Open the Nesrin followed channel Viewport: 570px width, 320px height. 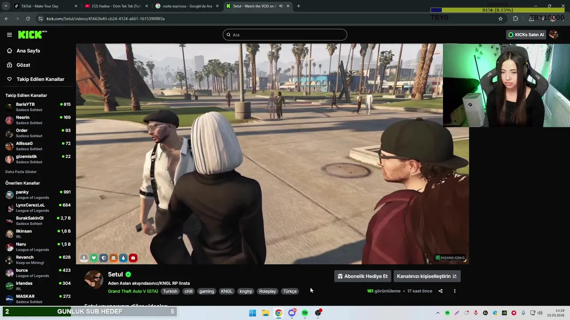[38, 120]
